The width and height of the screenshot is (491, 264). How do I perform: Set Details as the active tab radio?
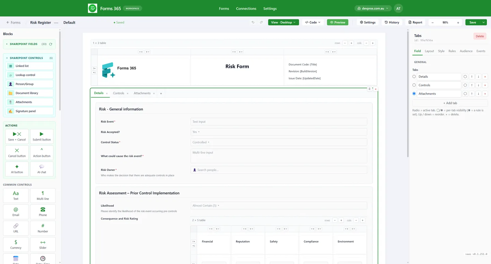(414, 76)
